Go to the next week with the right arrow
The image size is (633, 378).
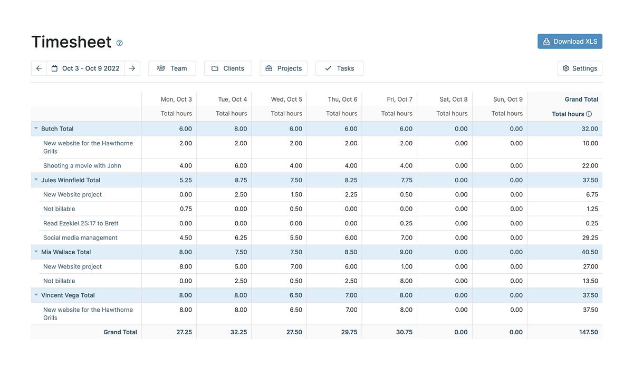[132, 68]
